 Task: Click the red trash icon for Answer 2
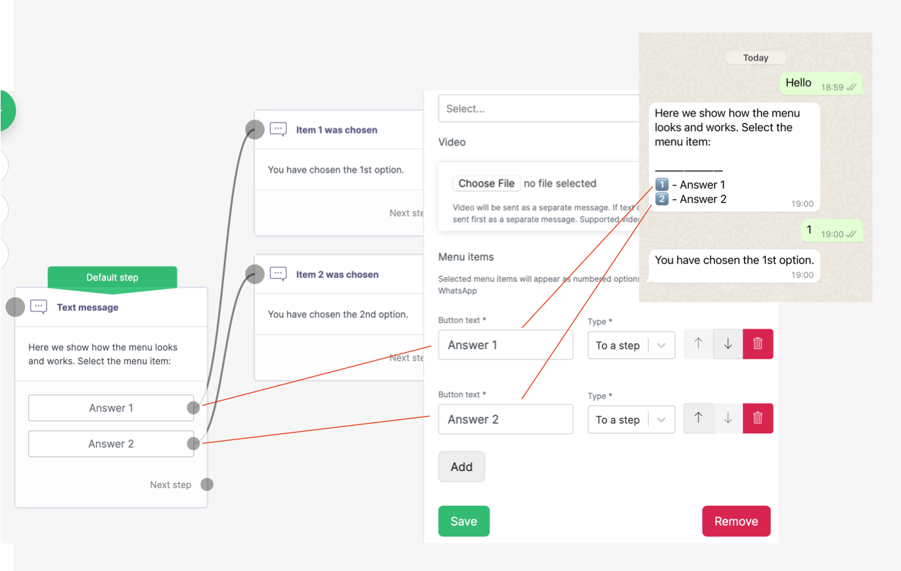[x=758, y=418]
